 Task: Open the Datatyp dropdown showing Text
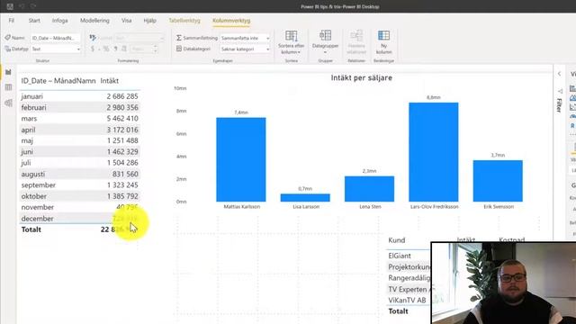56,49
